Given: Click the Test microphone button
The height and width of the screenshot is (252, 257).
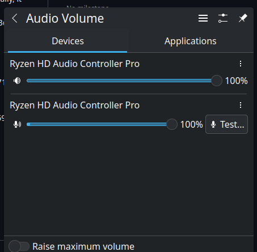Looking at the screenshot, I should tap(226, 124).
